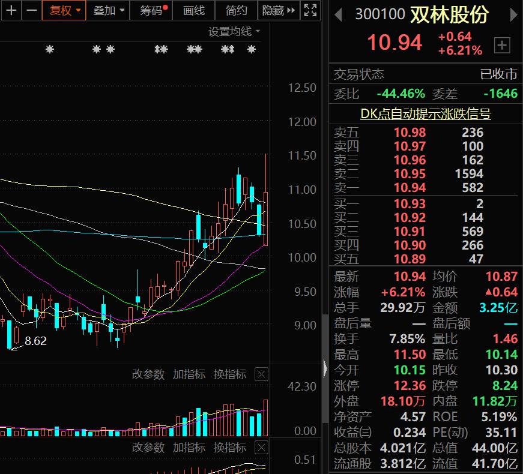Close the bottom indicator panel
The height and width of the screenshot is (474, 523).
click(261, 448)
